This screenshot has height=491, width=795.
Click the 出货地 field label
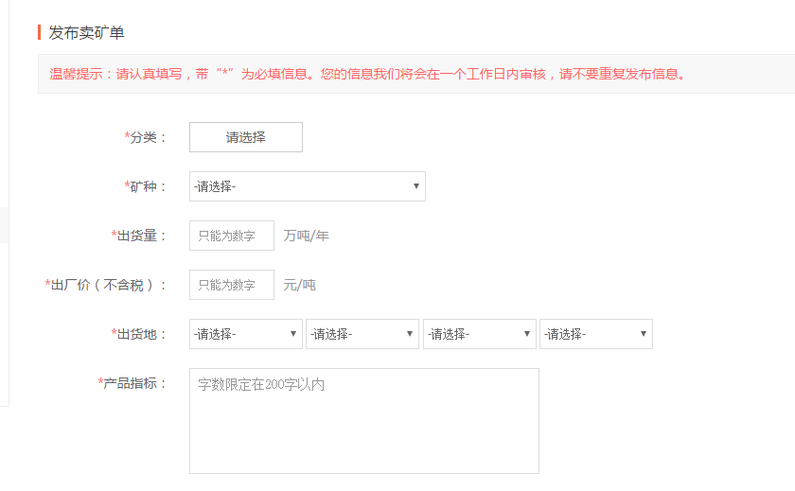coord(140,334)
